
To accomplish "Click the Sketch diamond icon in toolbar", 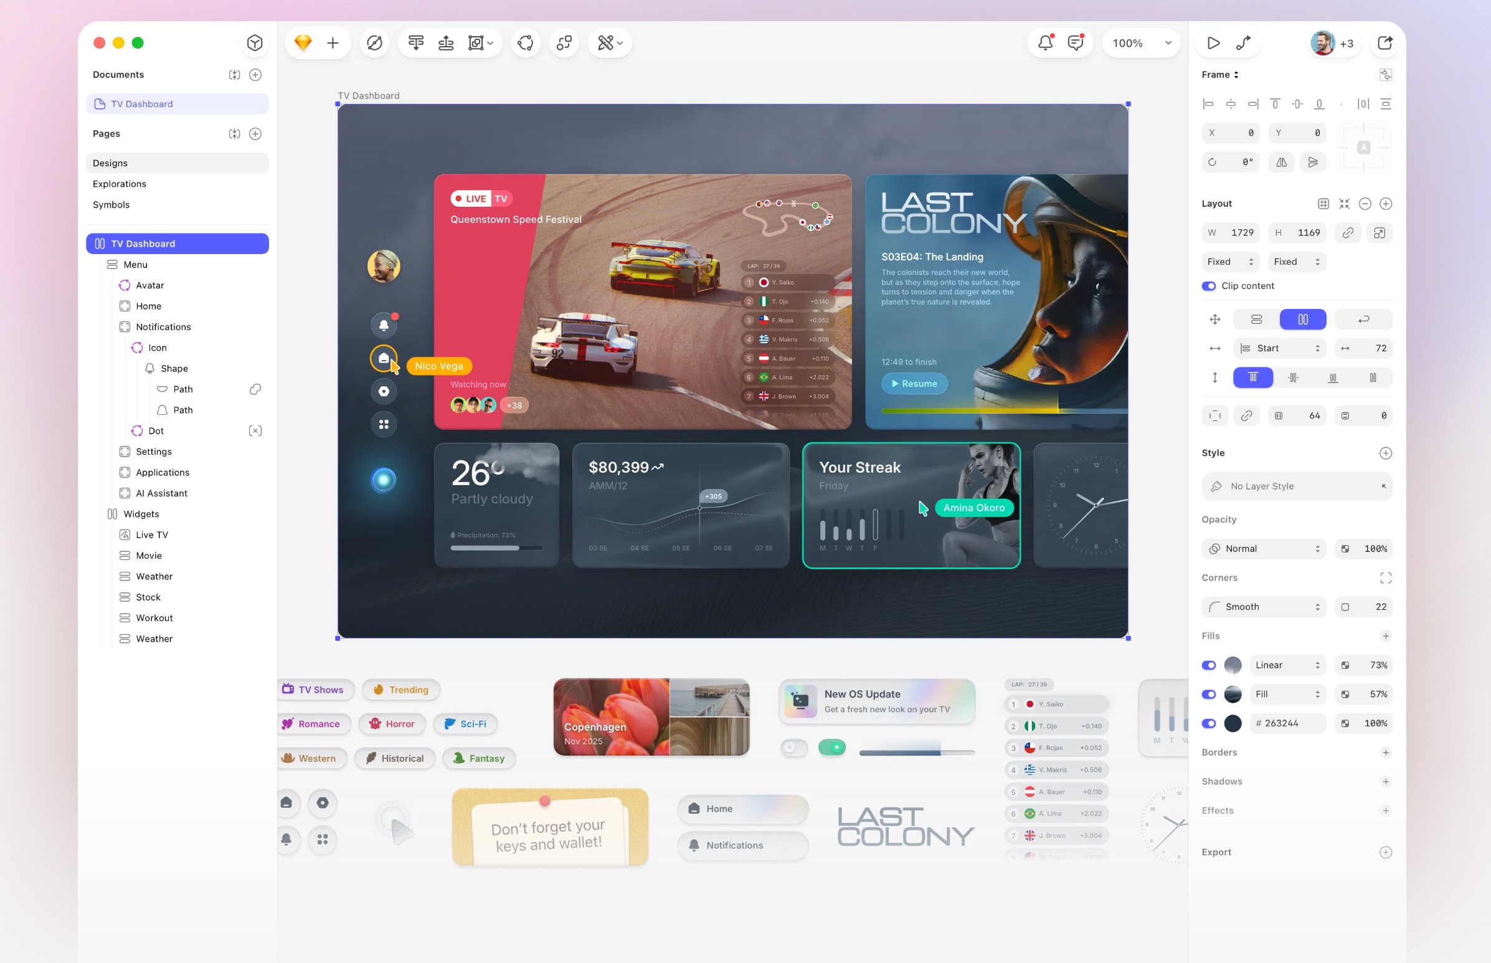I will click(303, 42).
